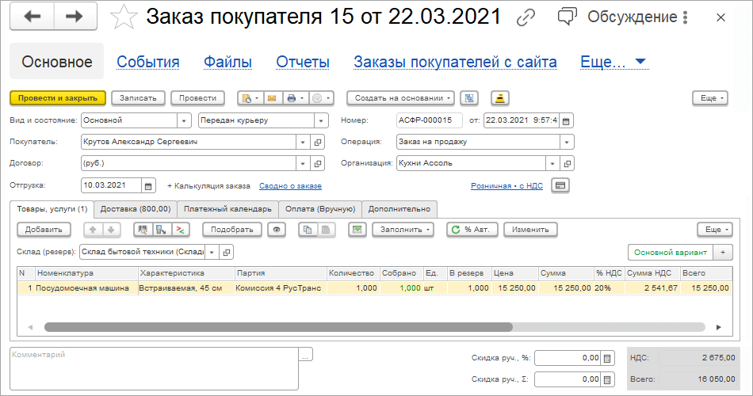Click Провести button
Screen dimensions: 753x396
pos(197,98)
